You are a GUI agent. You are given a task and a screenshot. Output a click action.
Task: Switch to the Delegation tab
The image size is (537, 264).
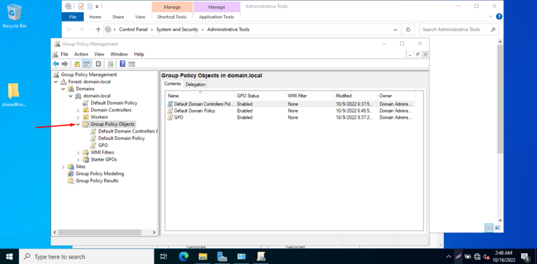[x=195, y=84]
